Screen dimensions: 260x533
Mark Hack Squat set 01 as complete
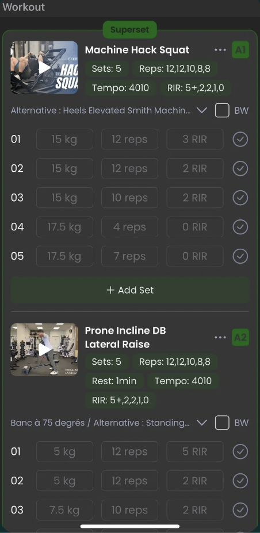(x=240, y=140)
